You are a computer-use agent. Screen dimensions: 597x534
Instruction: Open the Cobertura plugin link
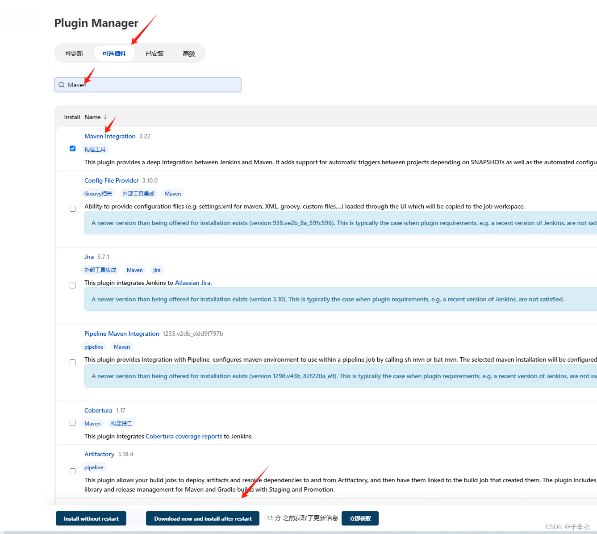click(x=98, y=410)
